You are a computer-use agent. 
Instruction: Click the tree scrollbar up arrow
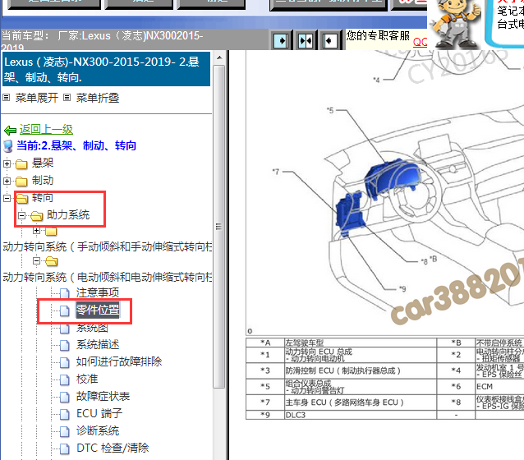coord(219,57)
